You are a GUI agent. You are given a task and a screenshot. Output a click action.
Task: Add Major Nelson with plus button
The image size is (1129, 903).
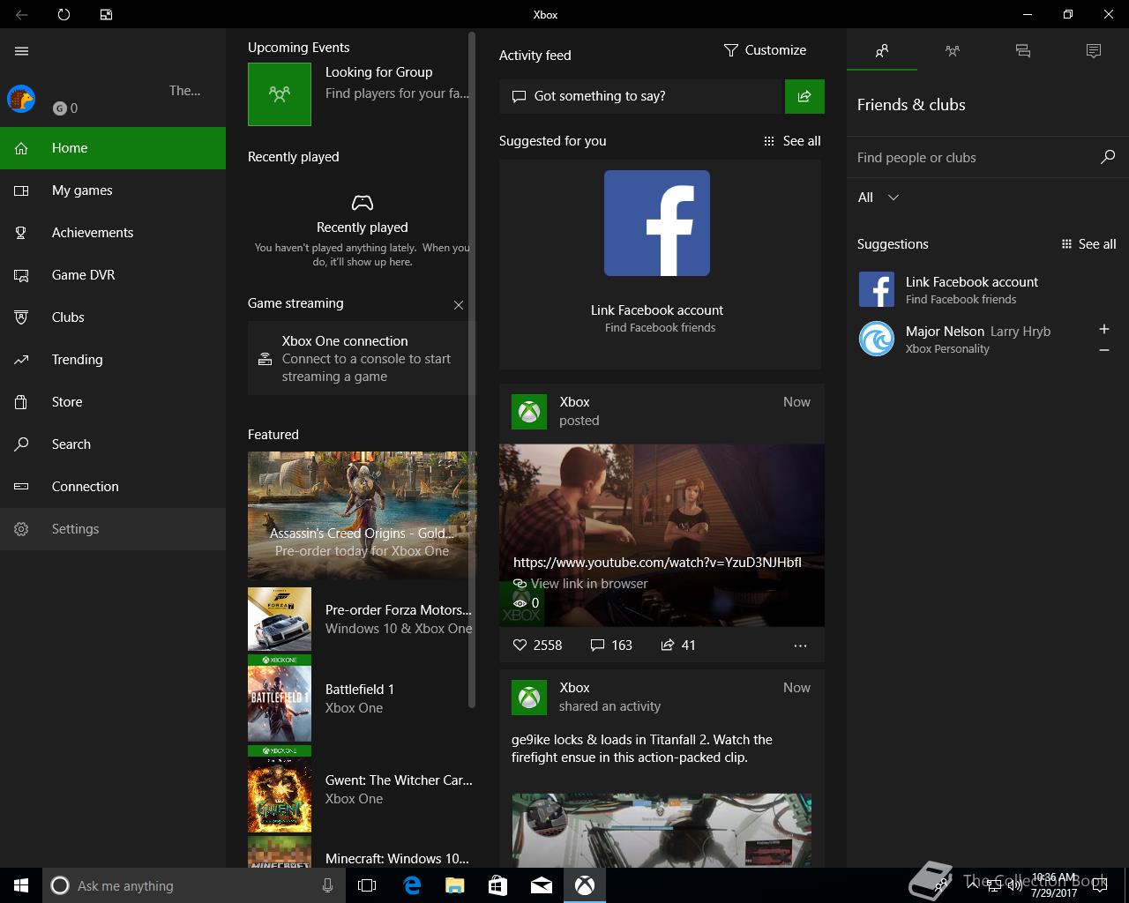click(1103, 329)
